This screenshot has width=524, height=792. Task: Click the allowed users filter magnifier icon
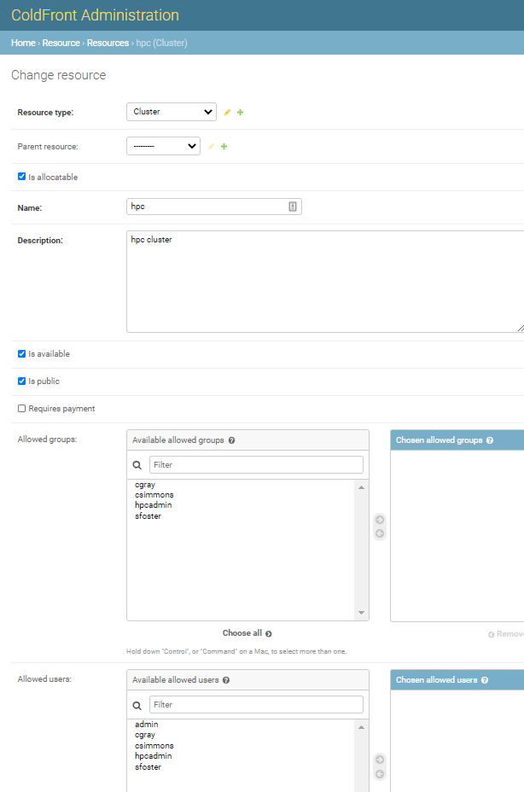pos(137,705)
